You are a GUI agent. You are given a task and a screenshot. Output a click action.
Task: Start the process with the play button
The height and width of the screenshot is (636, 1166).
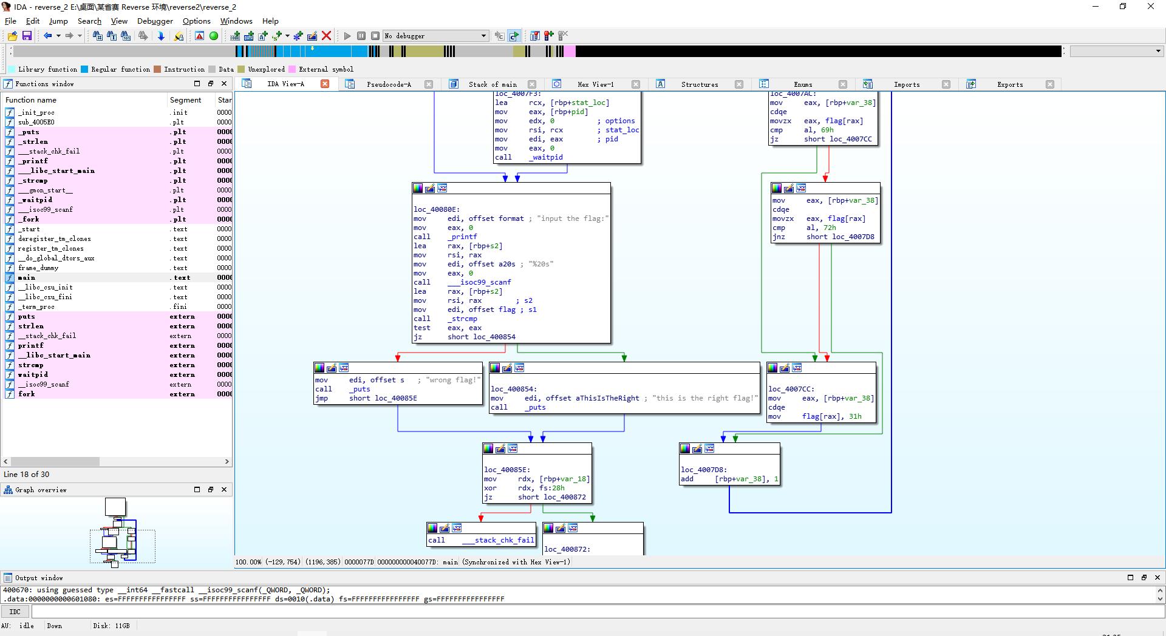coord(347,36)
